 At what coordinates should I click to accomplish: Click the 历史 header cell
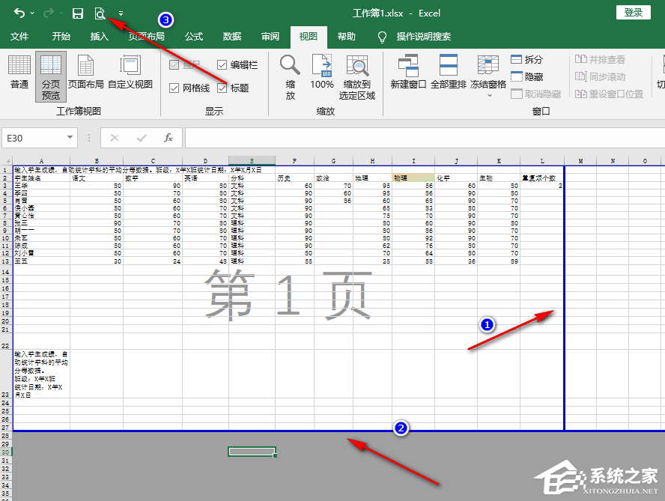[x=295, y=178]
